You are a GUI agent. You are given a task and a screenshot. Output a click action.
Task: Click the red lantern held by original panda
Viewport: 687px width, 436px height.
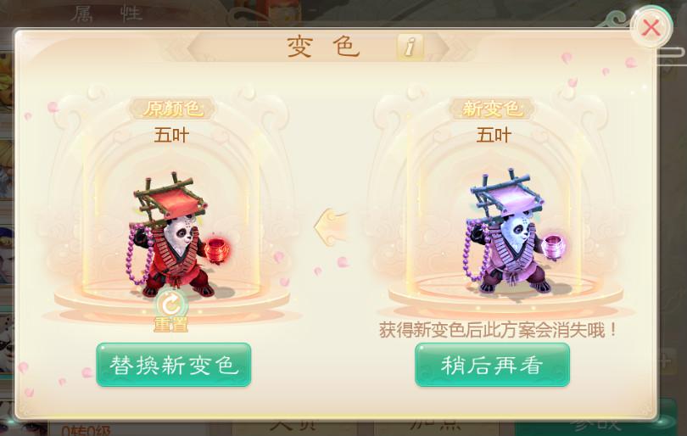(x=217, y=250)
